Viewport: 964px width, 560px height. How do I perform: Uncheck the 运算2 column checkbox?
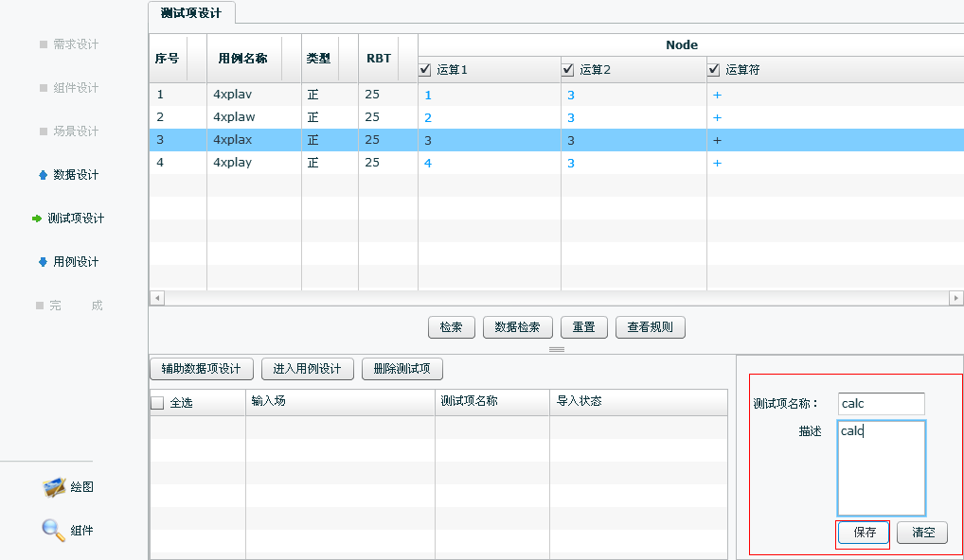tap(568, 70)
